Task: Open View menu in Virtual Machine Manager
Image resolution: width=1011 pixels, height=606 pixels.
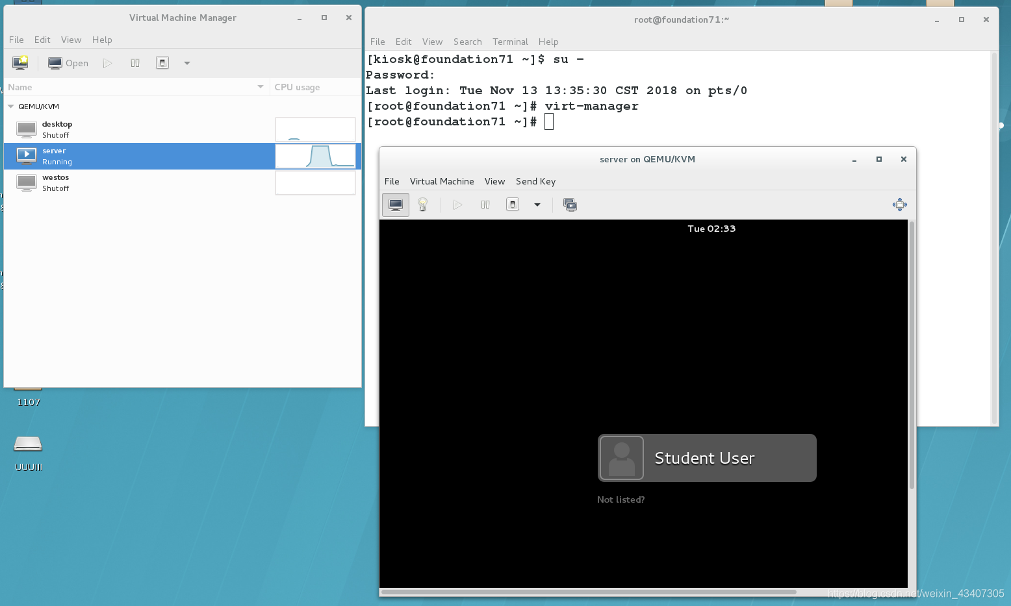Action: 71,40
